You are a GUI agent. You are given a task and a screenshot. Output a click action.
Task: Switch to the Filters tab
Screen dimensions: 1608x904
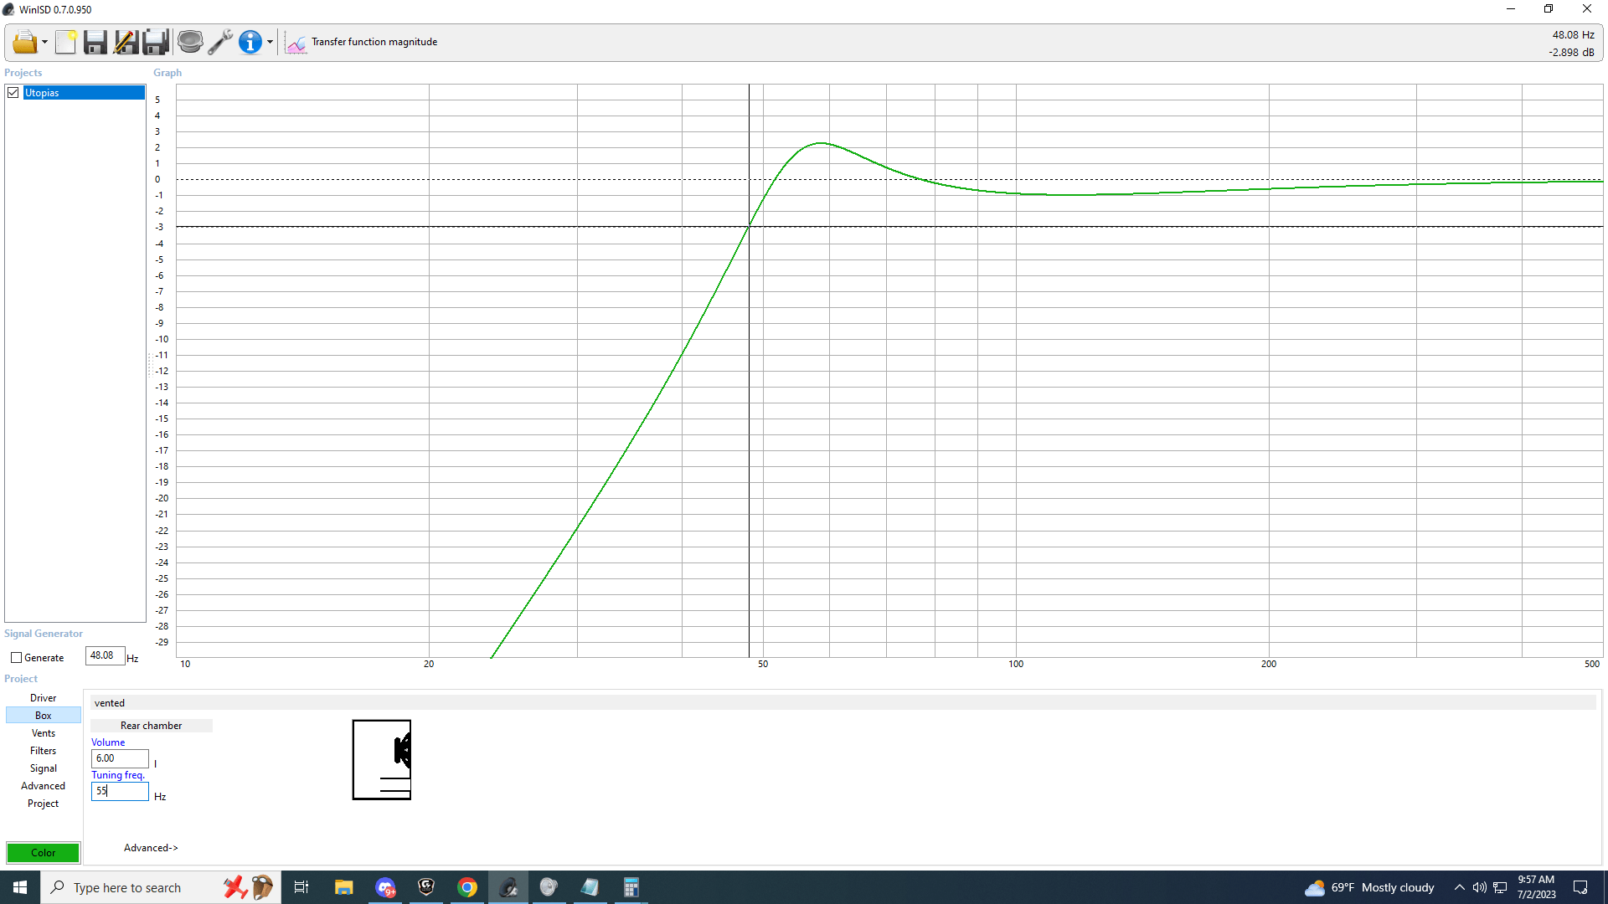point(44,751)
